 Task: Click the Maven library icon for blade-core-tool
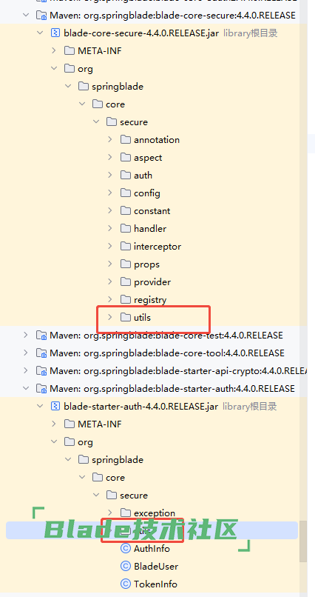pyautogui.click(x=41, y=353)
